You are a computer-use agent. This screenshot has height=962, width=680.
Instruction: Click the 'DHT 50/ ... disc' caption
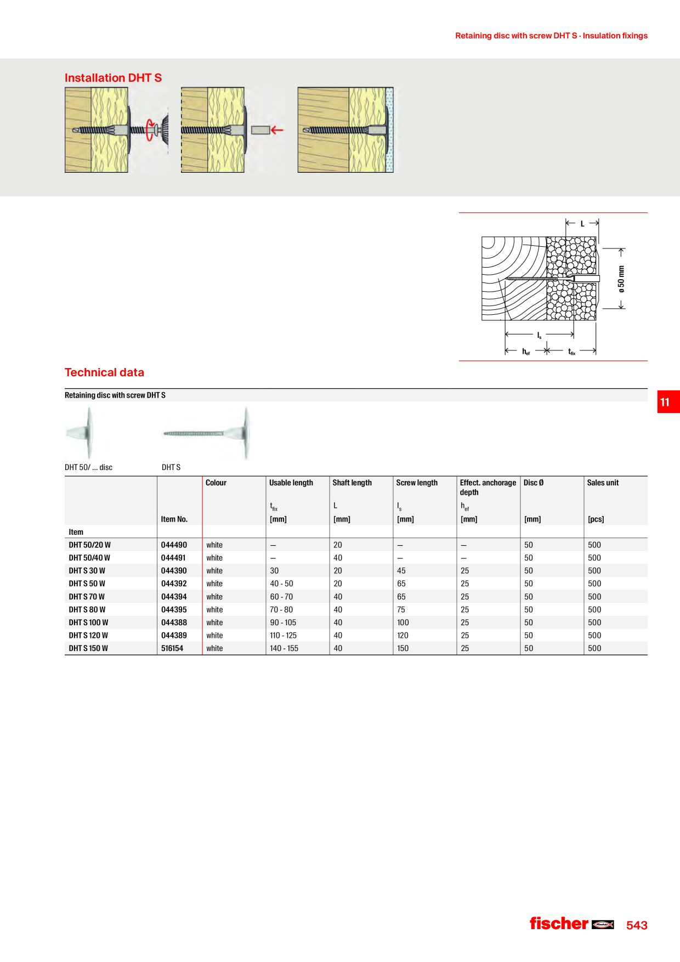pos(88,467)
